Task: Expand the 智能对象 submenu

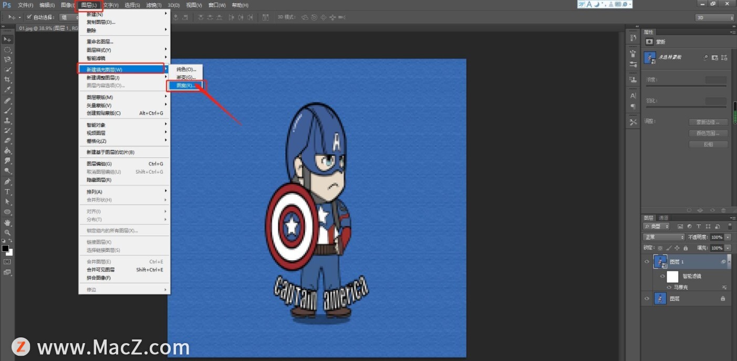Action: click(124, 125)
